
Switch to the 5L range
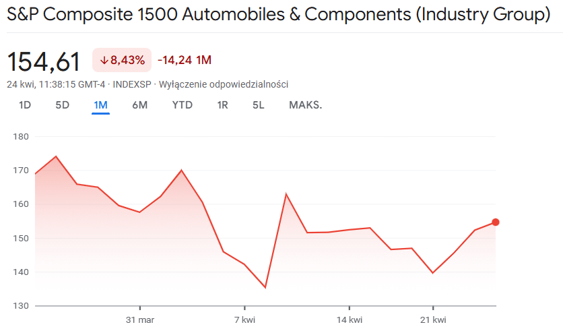point(259,105)
